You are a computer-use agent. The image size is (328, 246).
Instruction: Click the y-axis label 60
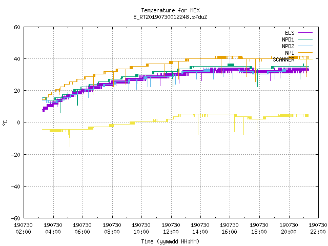(x=17, y=27)
